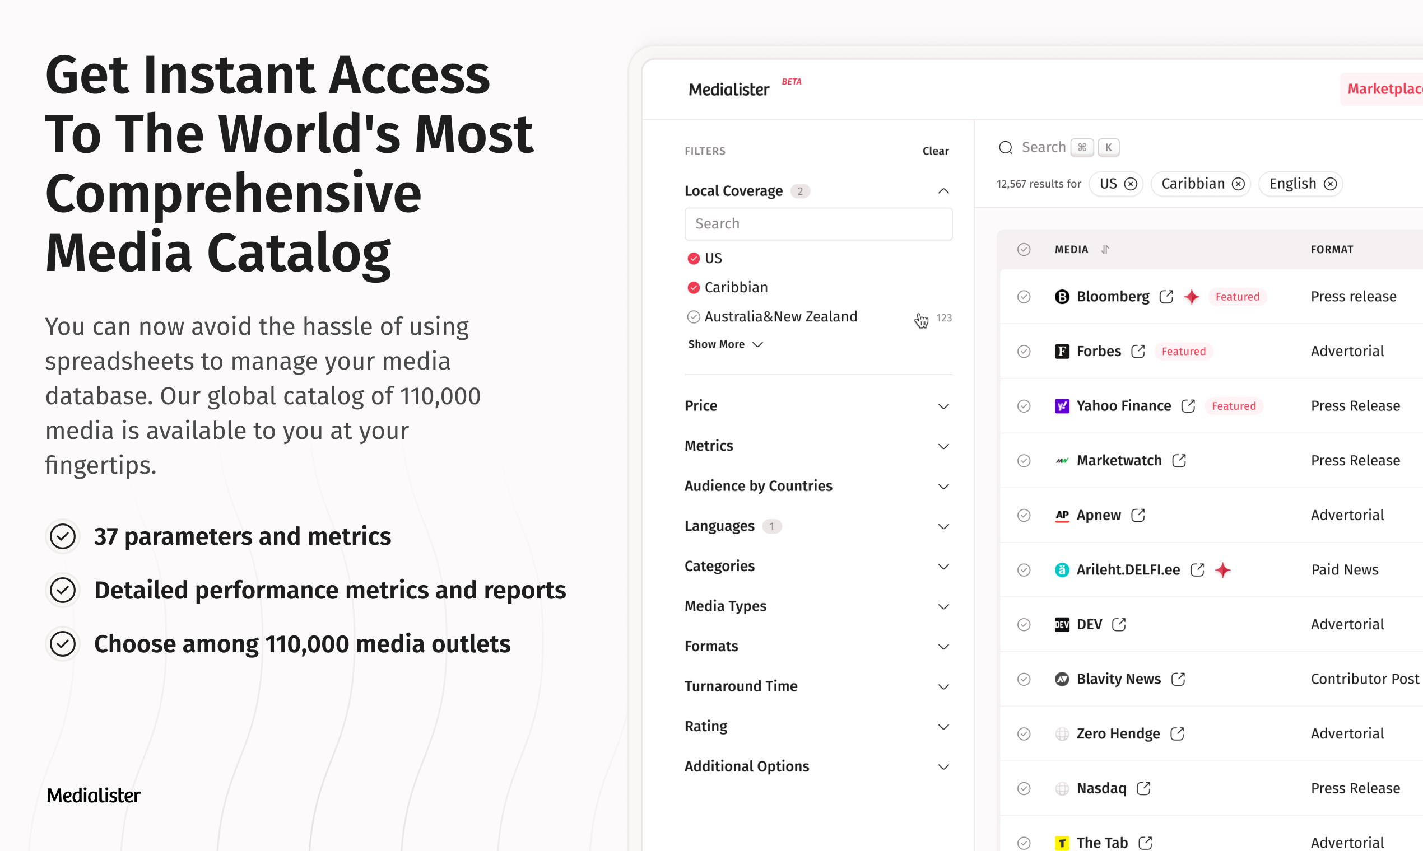Image resolution: width=1423 pixels, height=851 pixels.
Task: Click the Featured badge next to Yahoo Finance
Action: [x=1234, y=406]
